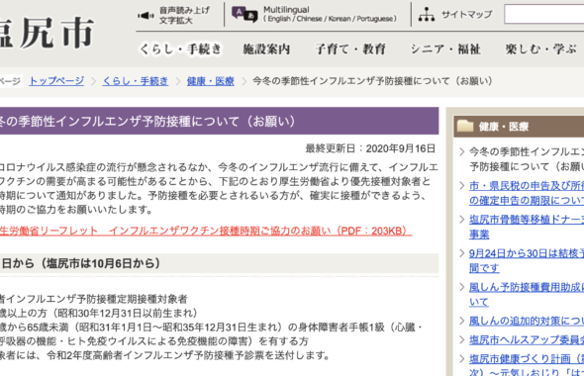Open 市・県民税の申告 sidebar link
Screen dimensions: 584x376
[x=527, y=193]
